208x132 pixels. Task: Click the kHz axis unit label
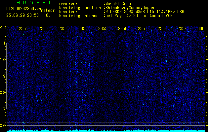pyautogui.click(x=3, y=27)
